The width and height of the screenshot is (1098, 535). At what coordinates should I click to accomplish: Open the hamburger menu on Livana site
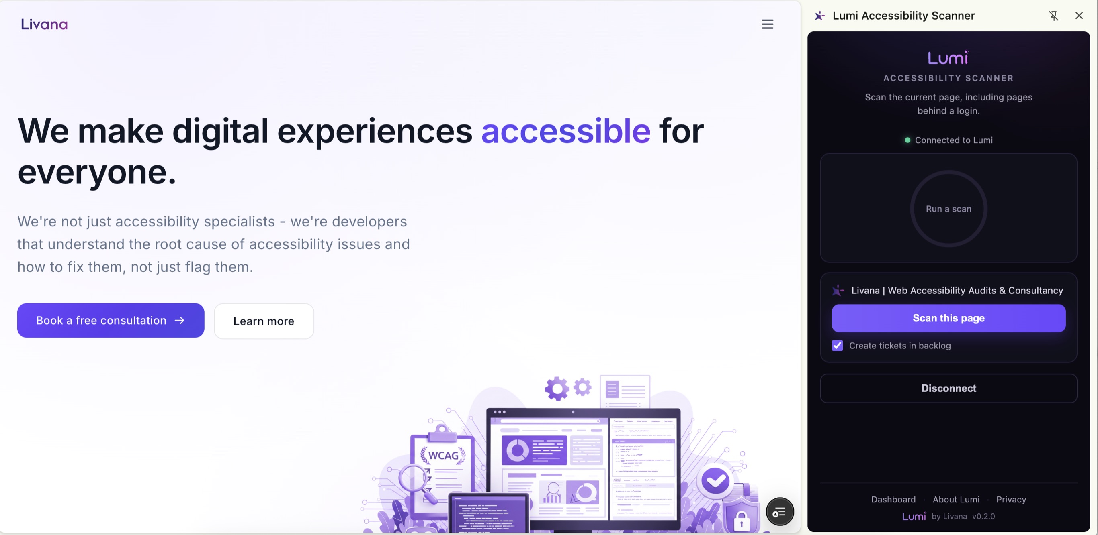tap(767, 24)
